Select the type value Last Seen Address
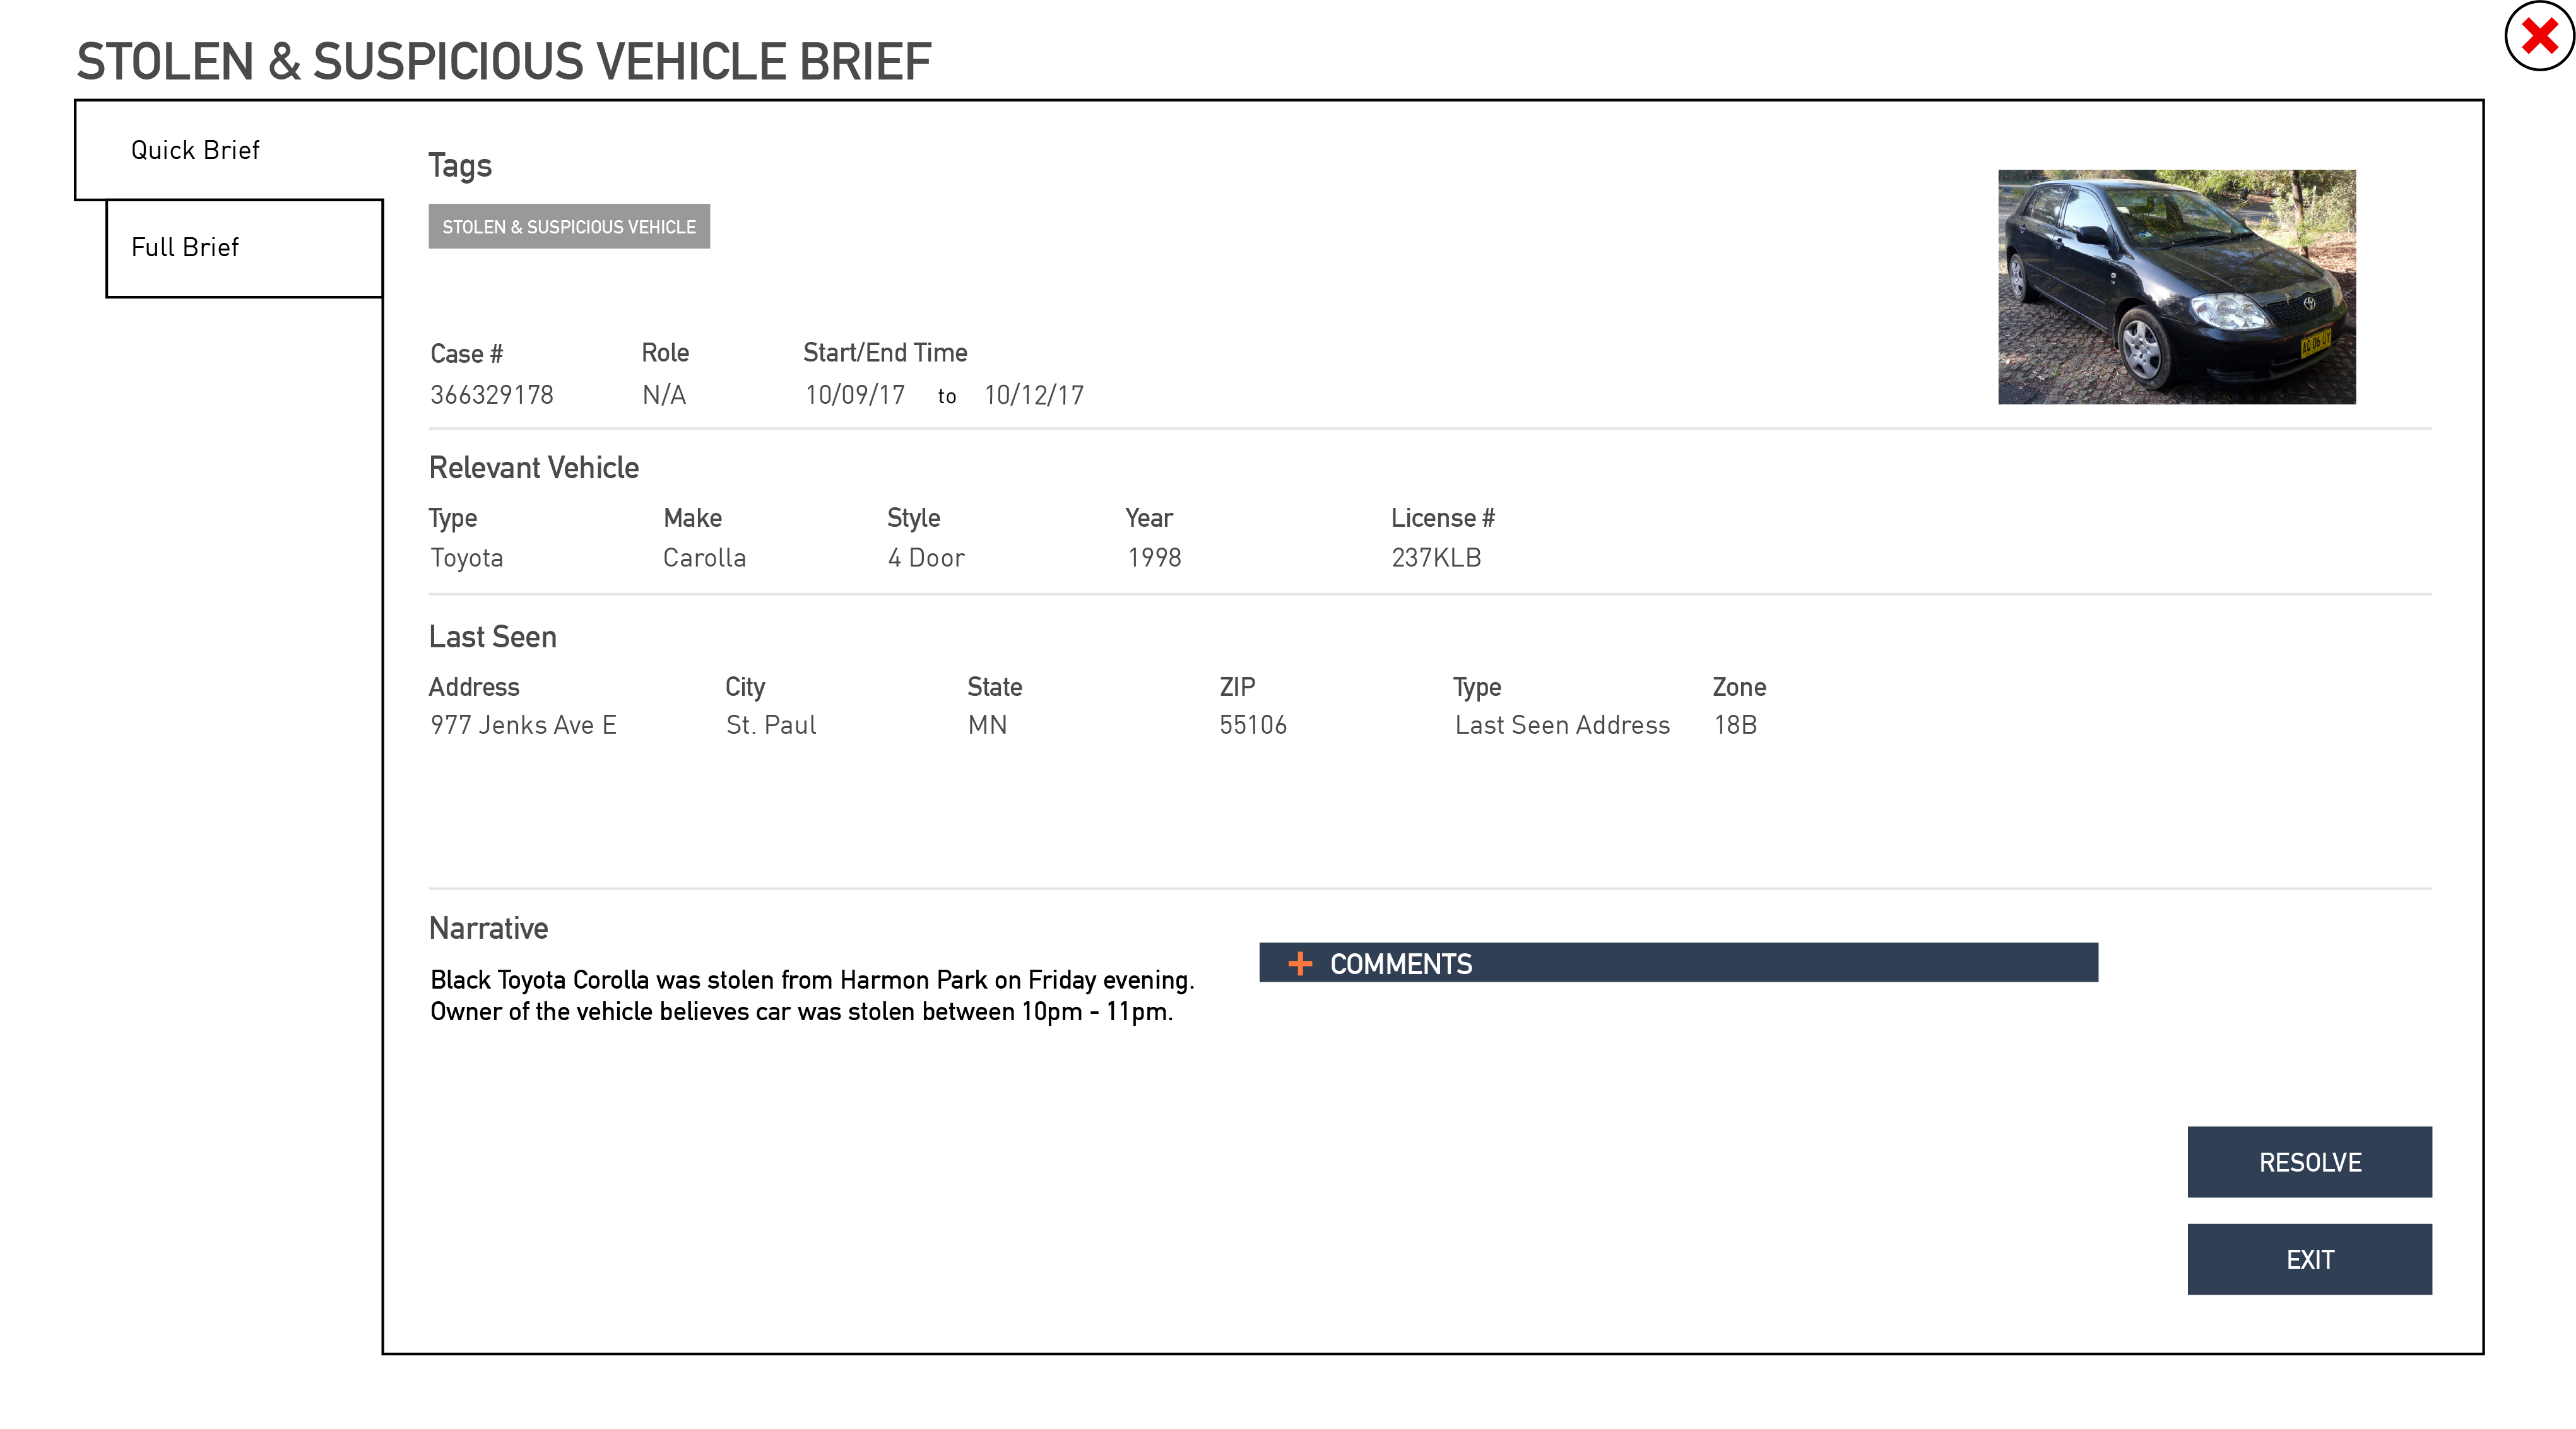Viewport: 2576px width, 1429px height. (x=1562, y=725)
